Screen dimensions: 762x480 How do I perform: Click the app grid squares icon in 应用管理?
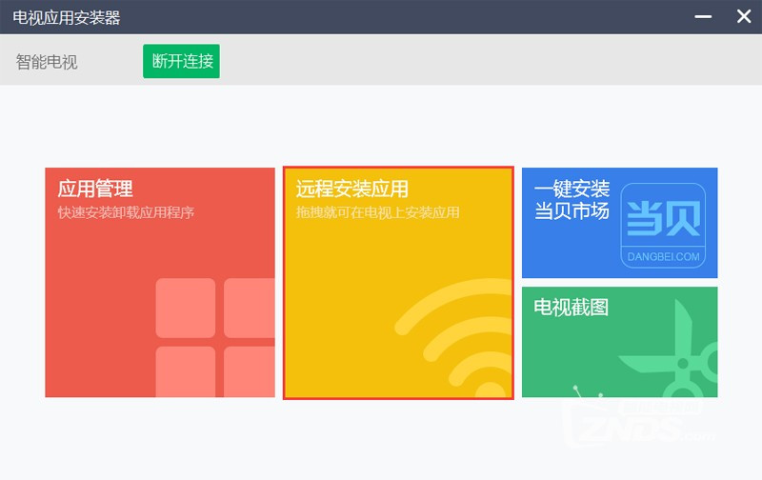click(x=215, y=338)
